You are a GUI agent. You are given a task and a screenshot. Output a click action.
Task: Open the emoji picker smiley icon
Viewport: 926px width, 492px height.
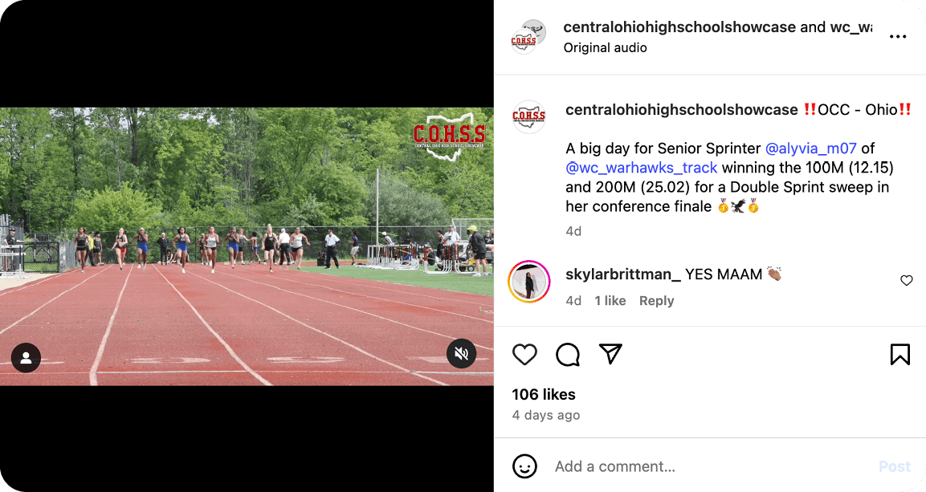[x=524, y=466]
